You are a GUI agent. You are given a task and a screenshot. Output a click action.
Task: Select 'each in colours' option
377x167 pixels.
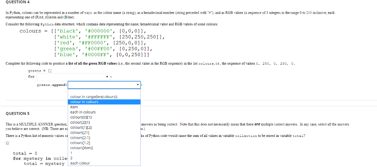104,112
